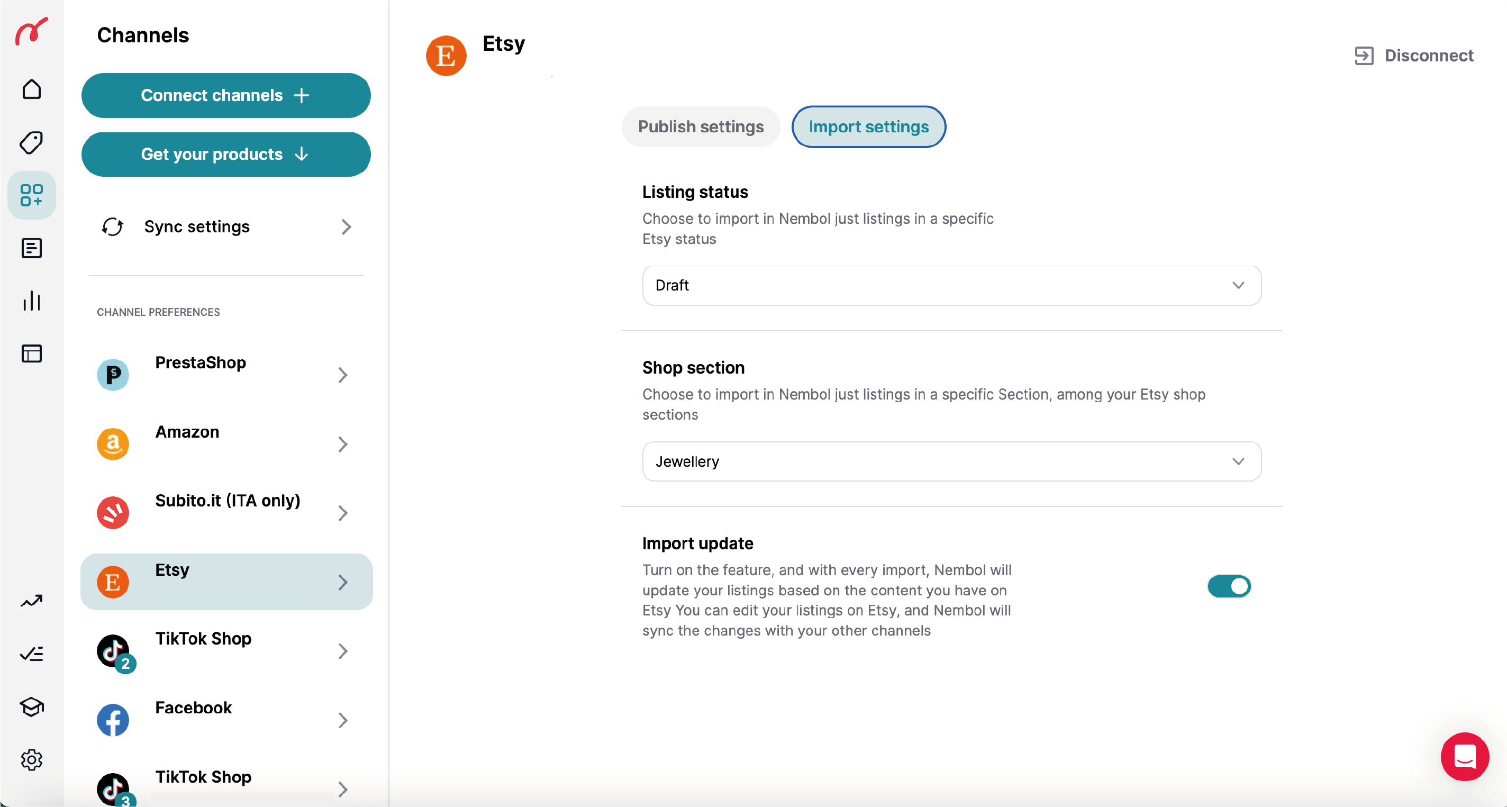This screenshot has width=1507, height=807.
Task: Click the checklist tasks icon
Action: [x=32, y=654]
